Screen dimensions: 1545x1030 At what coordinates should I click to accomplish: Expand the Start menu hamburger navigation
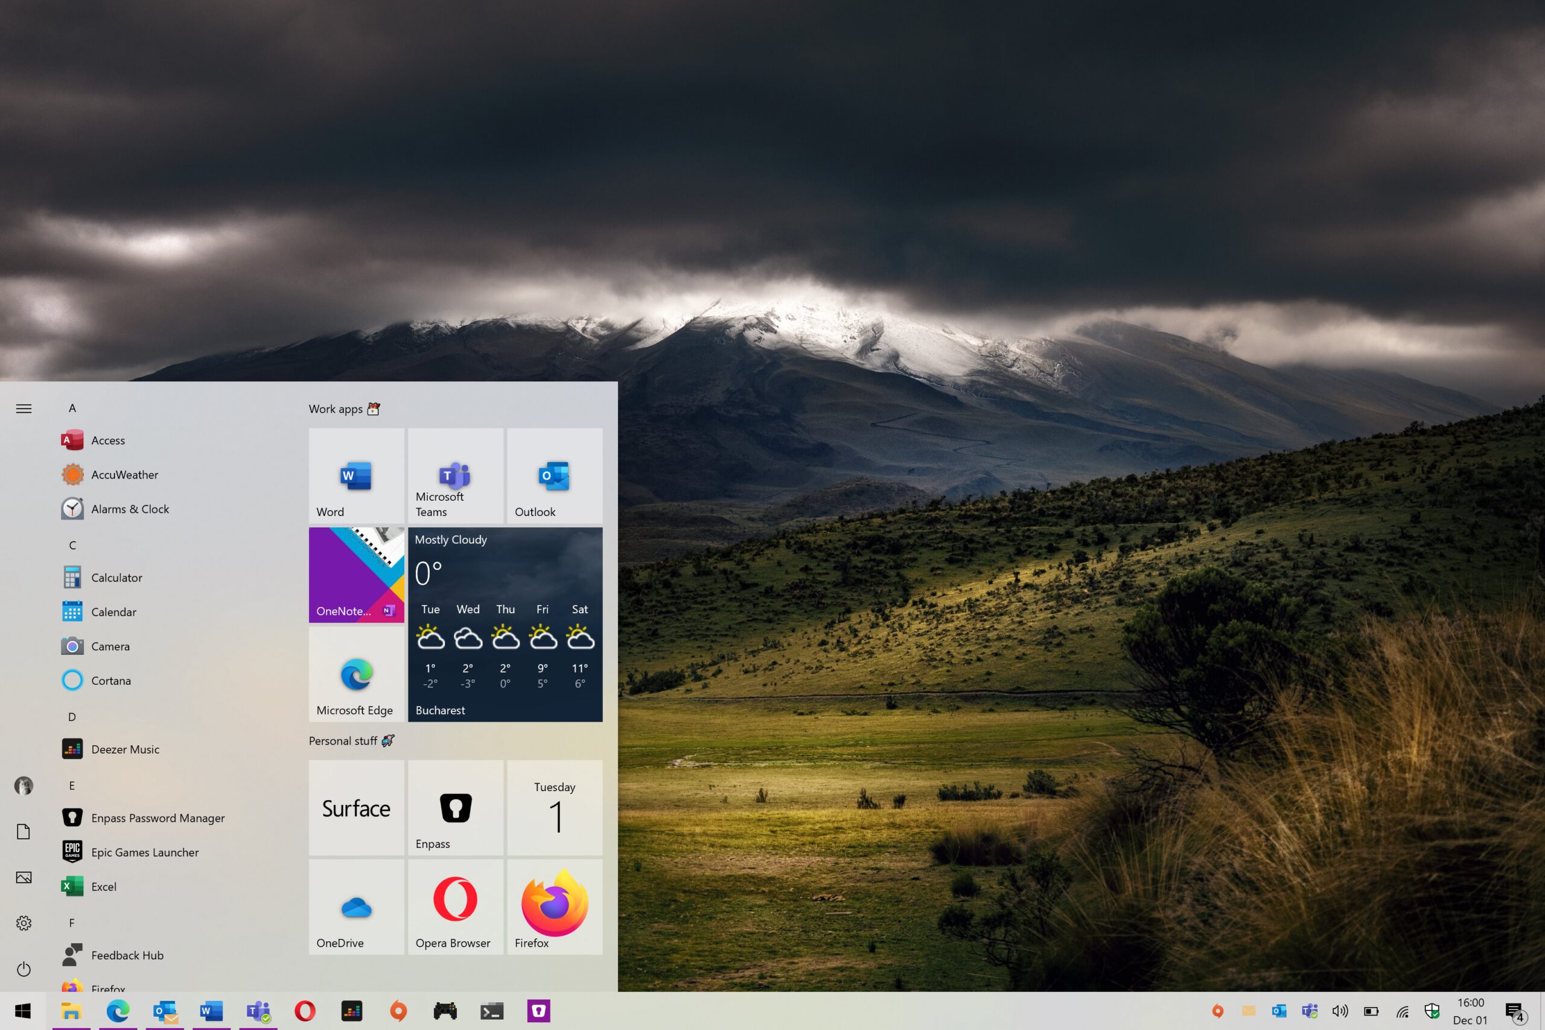24,408
